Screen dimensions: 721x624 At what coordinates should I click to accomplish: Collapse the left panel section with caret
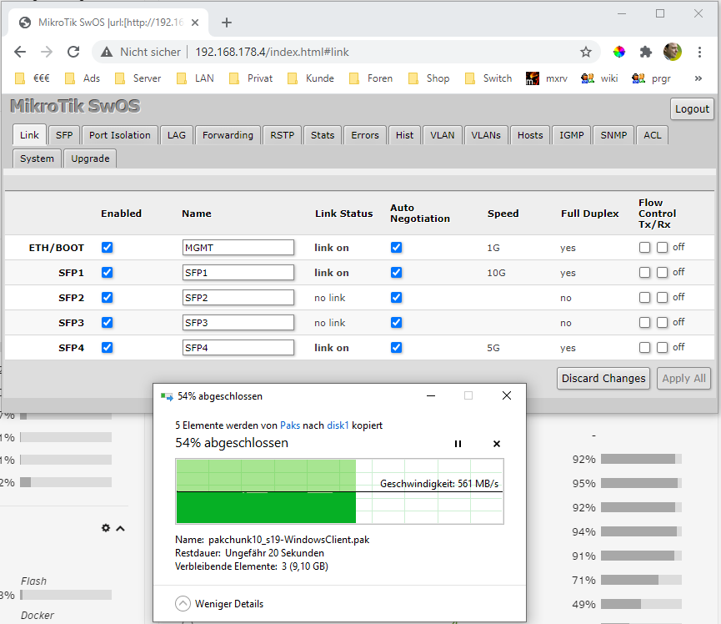(121, 528)
